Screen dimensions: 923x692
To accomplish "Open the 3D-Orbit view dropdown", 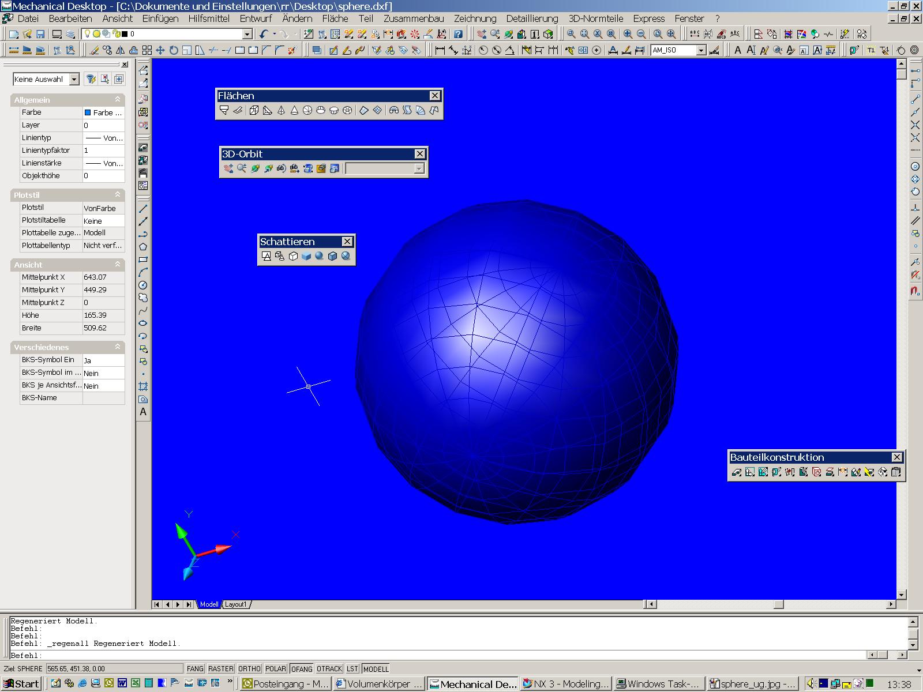I will tap(419, 168).
